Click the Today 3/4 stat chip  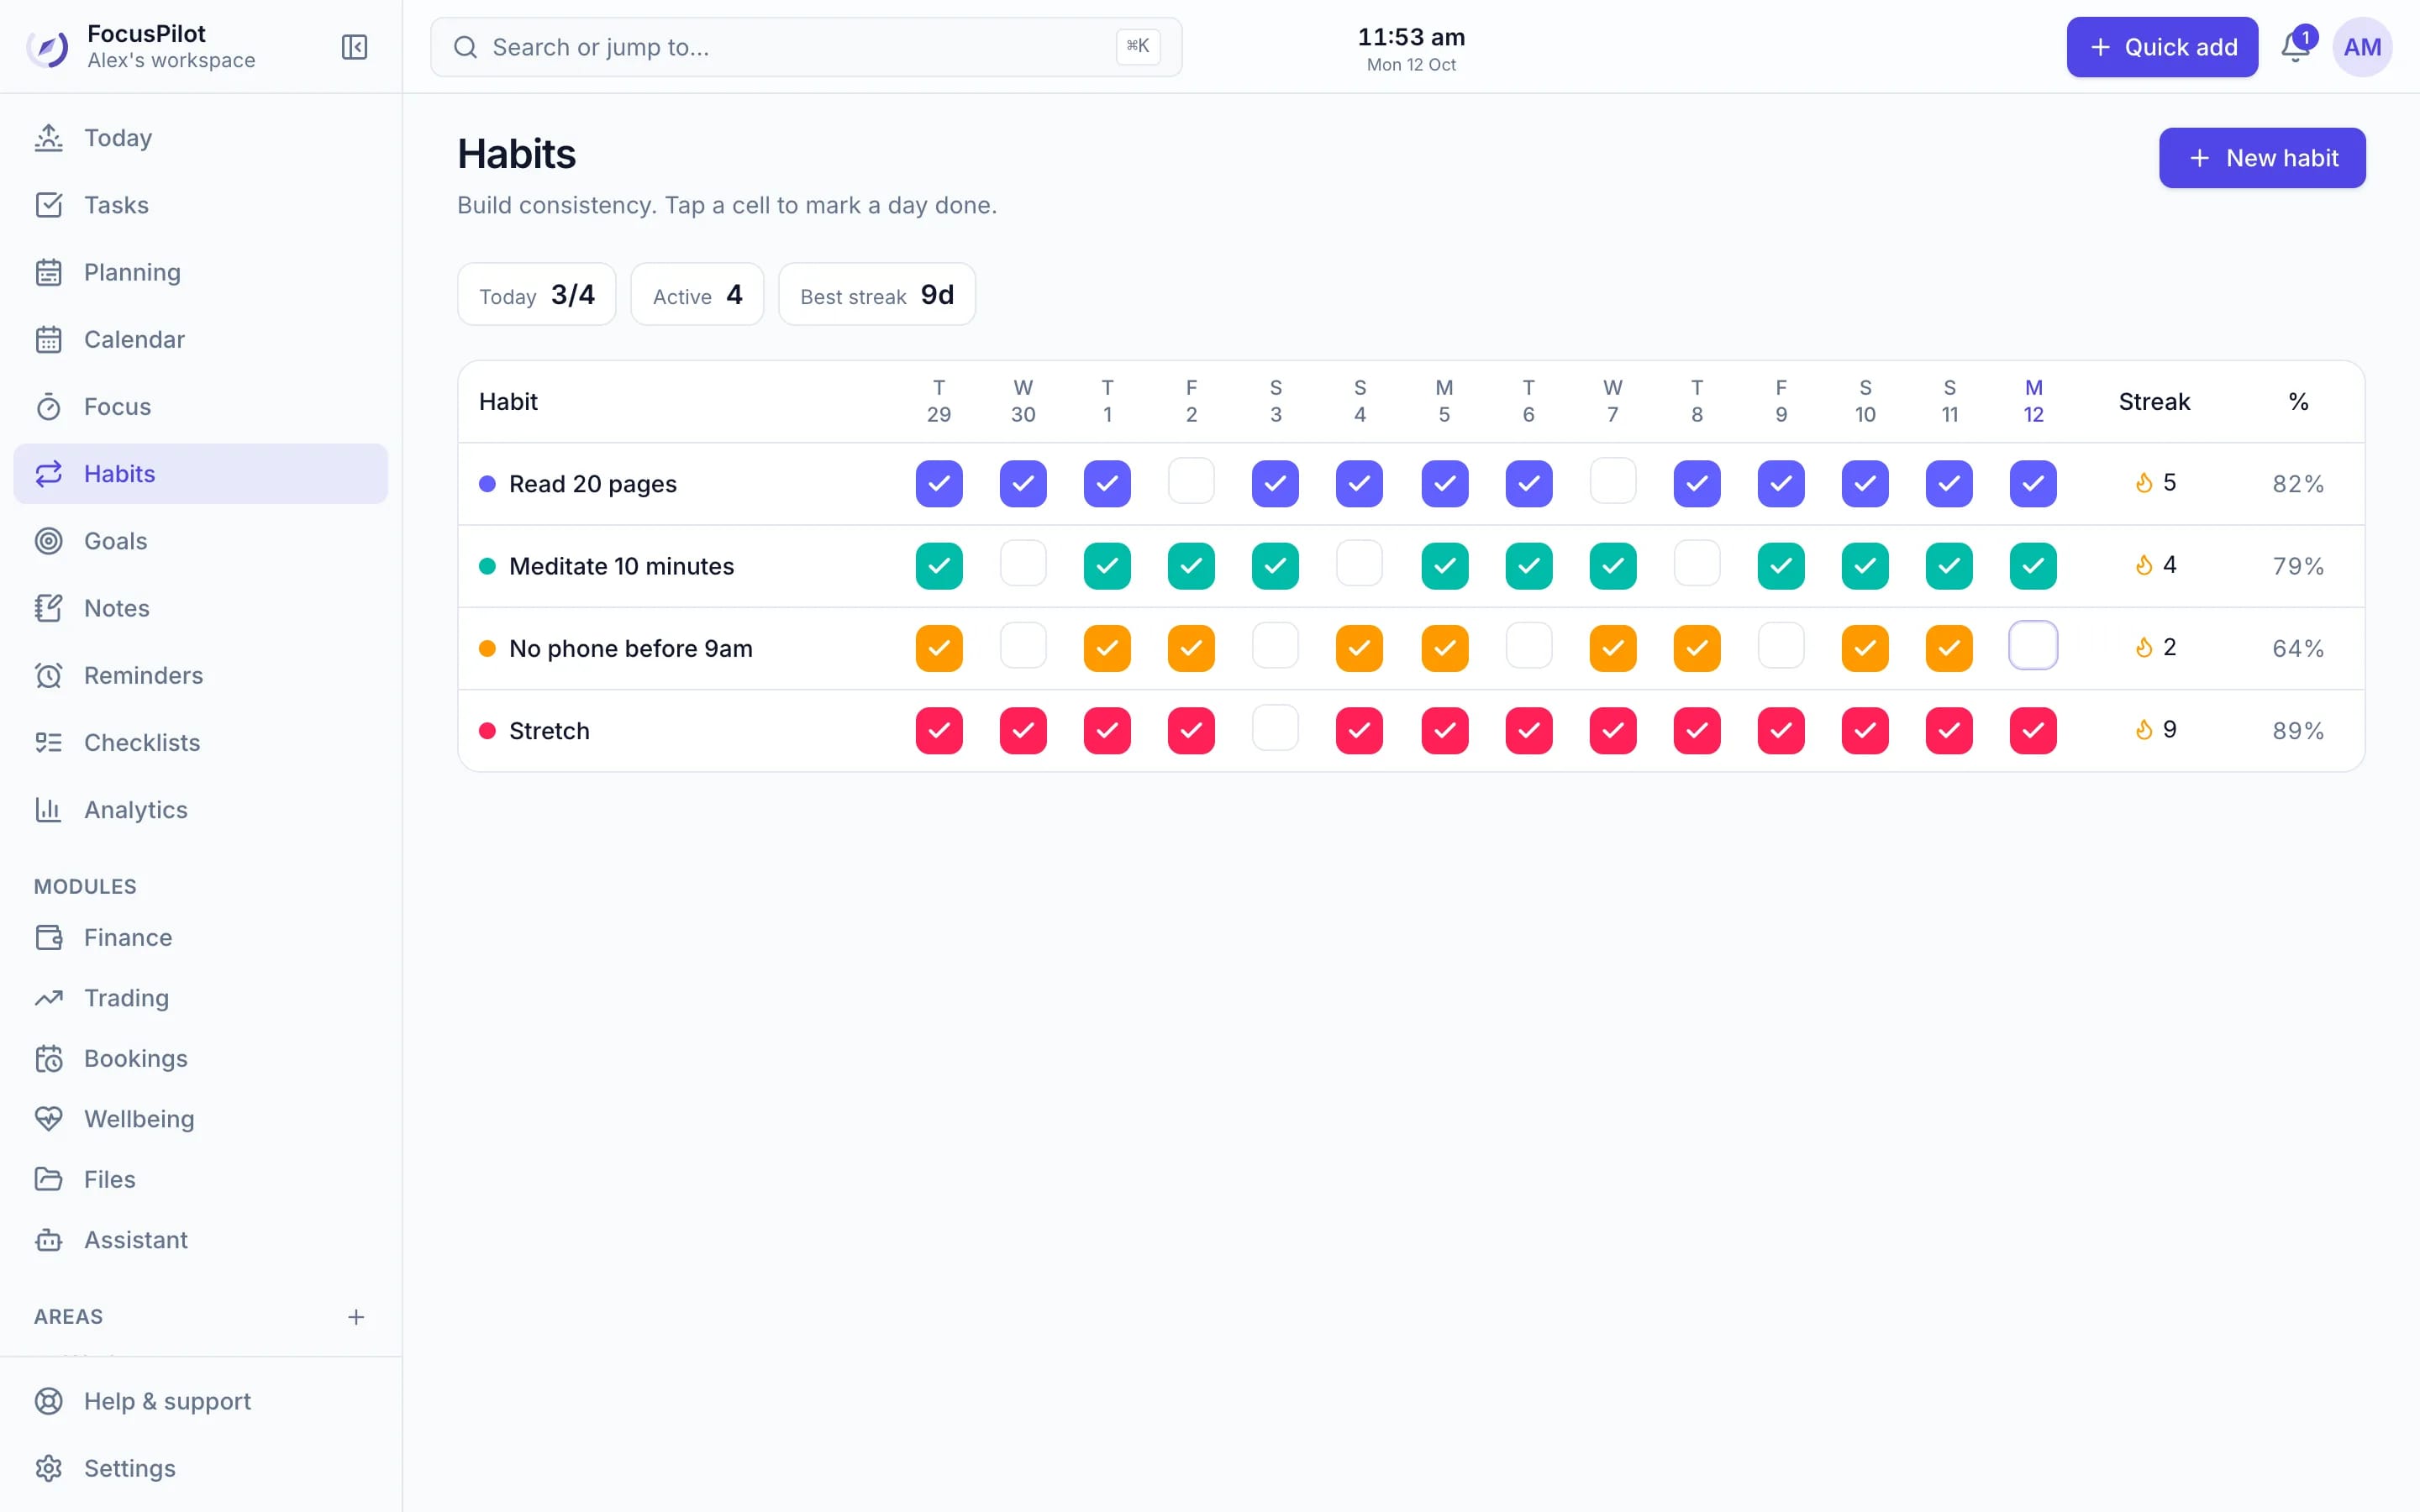[537, 295]
